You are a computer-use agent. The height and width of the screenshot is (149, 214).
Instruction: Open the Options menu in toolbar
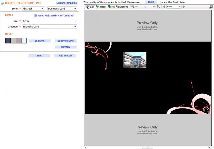click(x=123, y=7)
